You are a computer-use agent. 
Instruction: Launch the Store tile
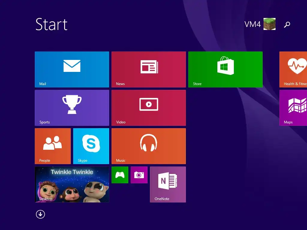pos(225,69)
